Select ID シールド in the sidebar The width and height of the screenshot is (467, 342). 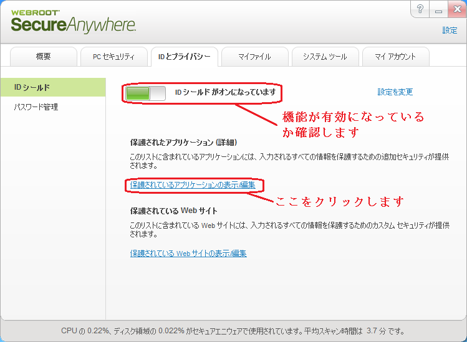click(53, 87)
